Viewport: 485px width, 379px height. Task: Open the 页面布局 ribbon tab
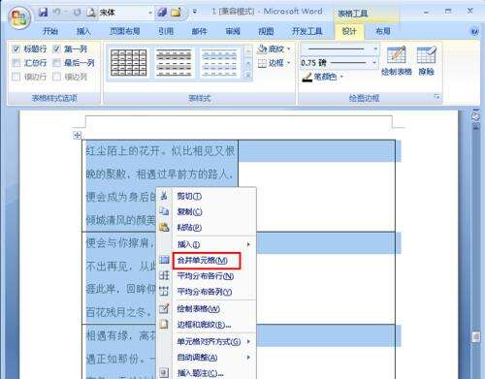click(x=125, y=31)
